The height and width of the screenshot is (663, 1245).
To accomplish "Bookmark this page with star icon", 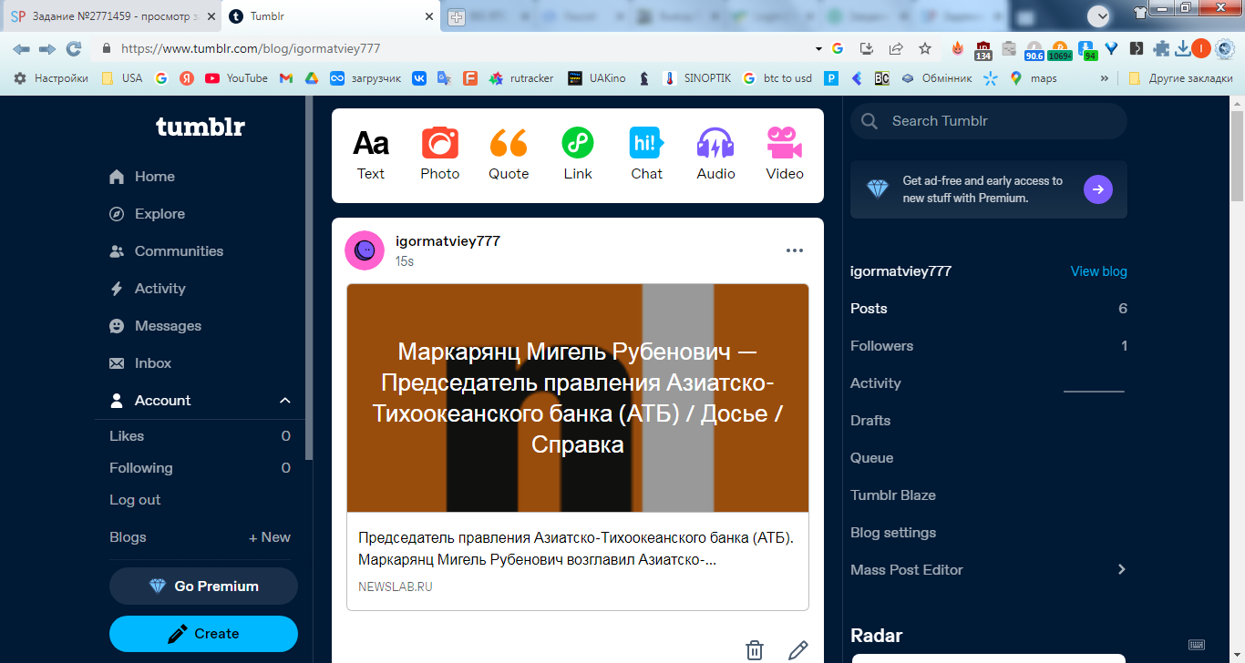I will click(x=925, y=48).
